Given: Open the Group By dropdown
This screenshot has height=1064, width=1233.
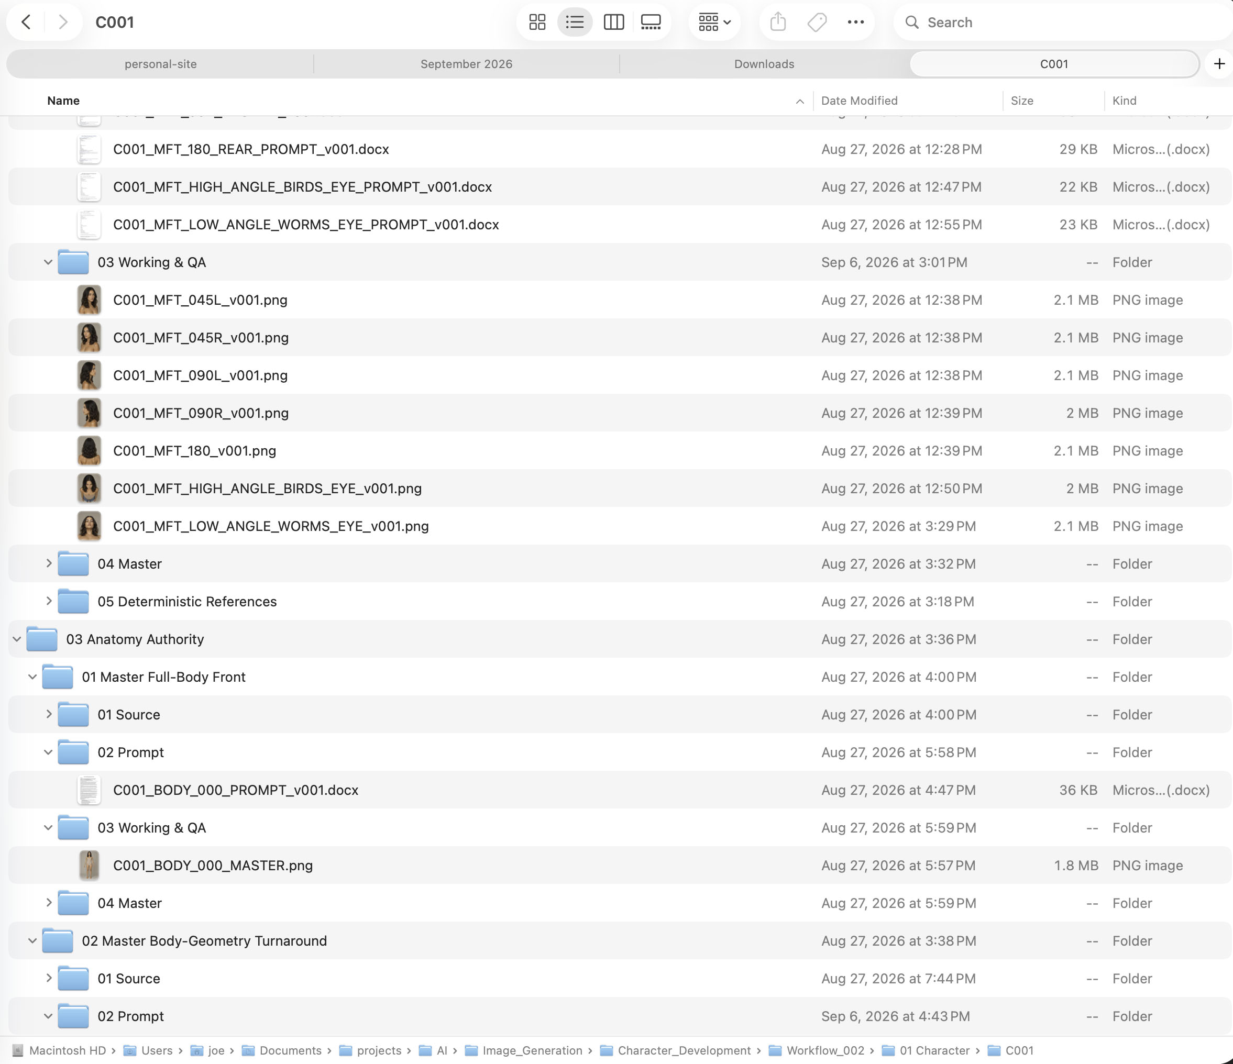Looking at the screenshot, I should coord(714,23).
